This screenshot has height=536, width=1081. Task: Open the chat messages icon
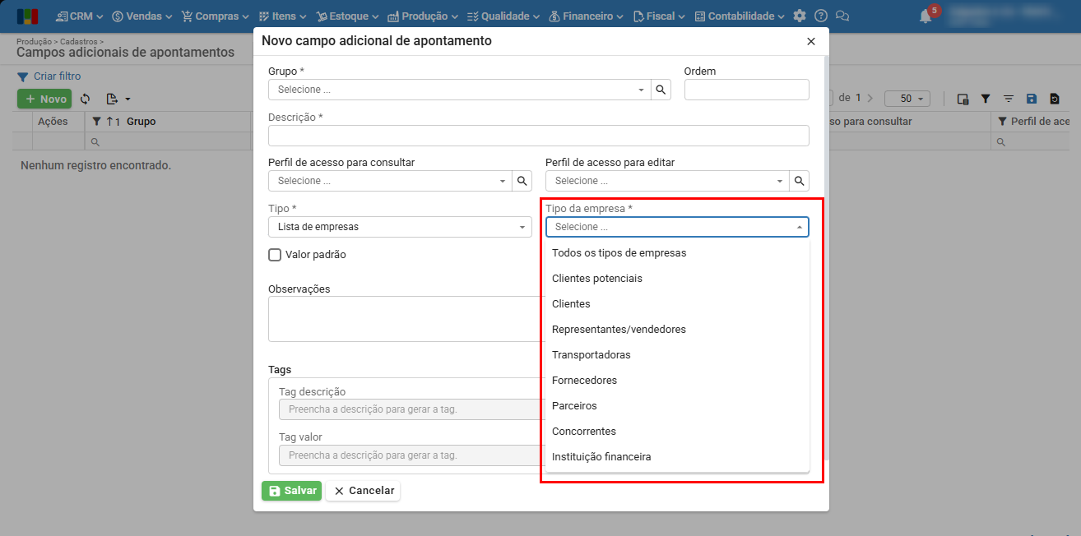[842, 16]
